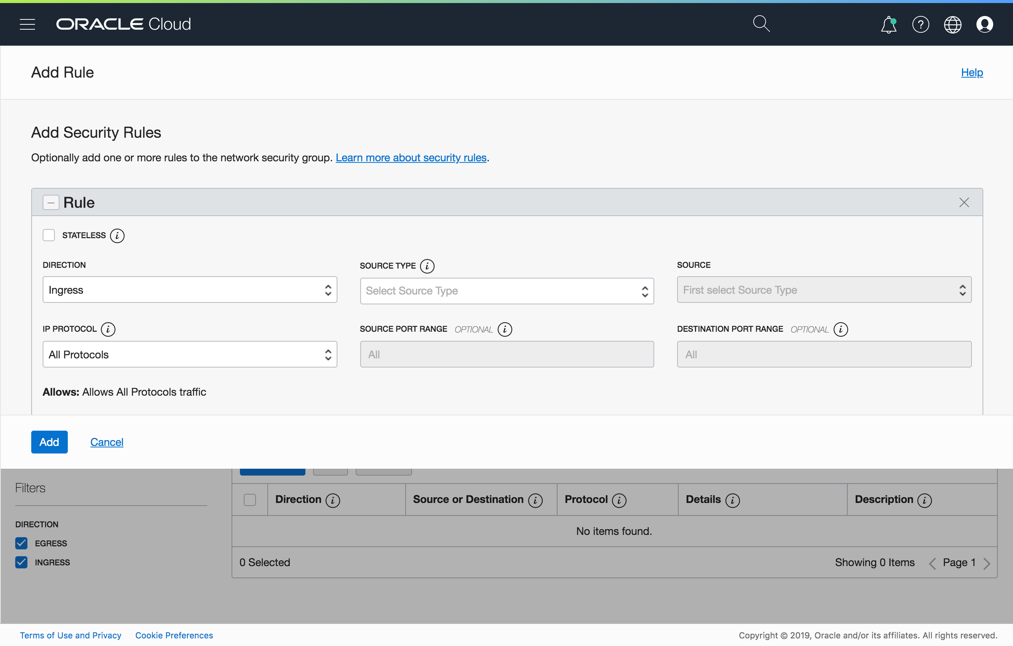Uncheck the Egress direction filter
1013x646 pixels.
21,543
